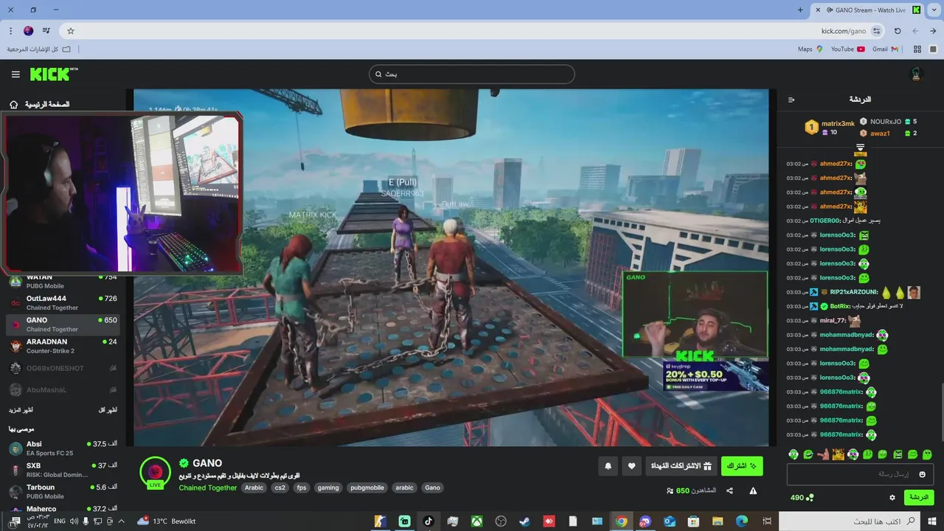Open Gmail bookmark
Screen dimensions: 944x531
[x=885, y=49]
